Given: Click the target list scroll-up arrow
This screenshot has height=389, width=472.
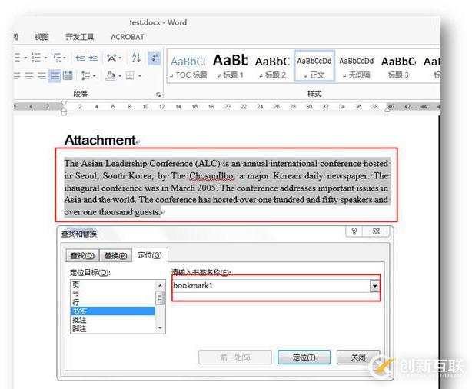Looking at the screenshot, I should (160, 285).
